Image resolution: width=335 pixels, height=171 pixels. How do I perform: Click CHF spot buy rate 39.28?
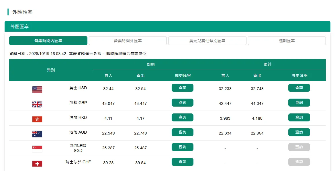[x=108, y=163]
